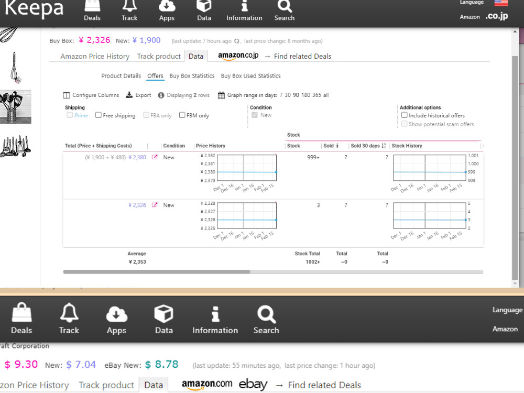Image resolution: width=524 pixels, height=393 pixels.
Task: Set graph range to 90 days
Action: coord(296,95)
